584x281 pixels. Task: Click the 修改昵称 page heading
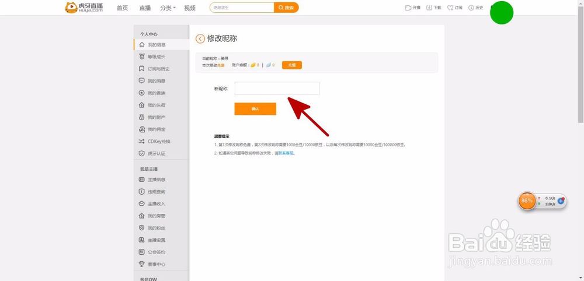click(222, 38)
